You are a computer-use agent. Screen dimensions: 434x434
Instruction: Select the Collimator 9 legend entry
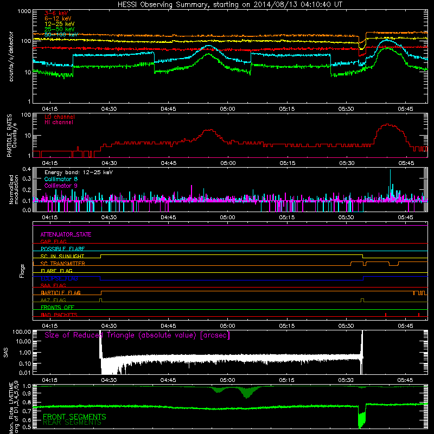(x=61, y=186)
